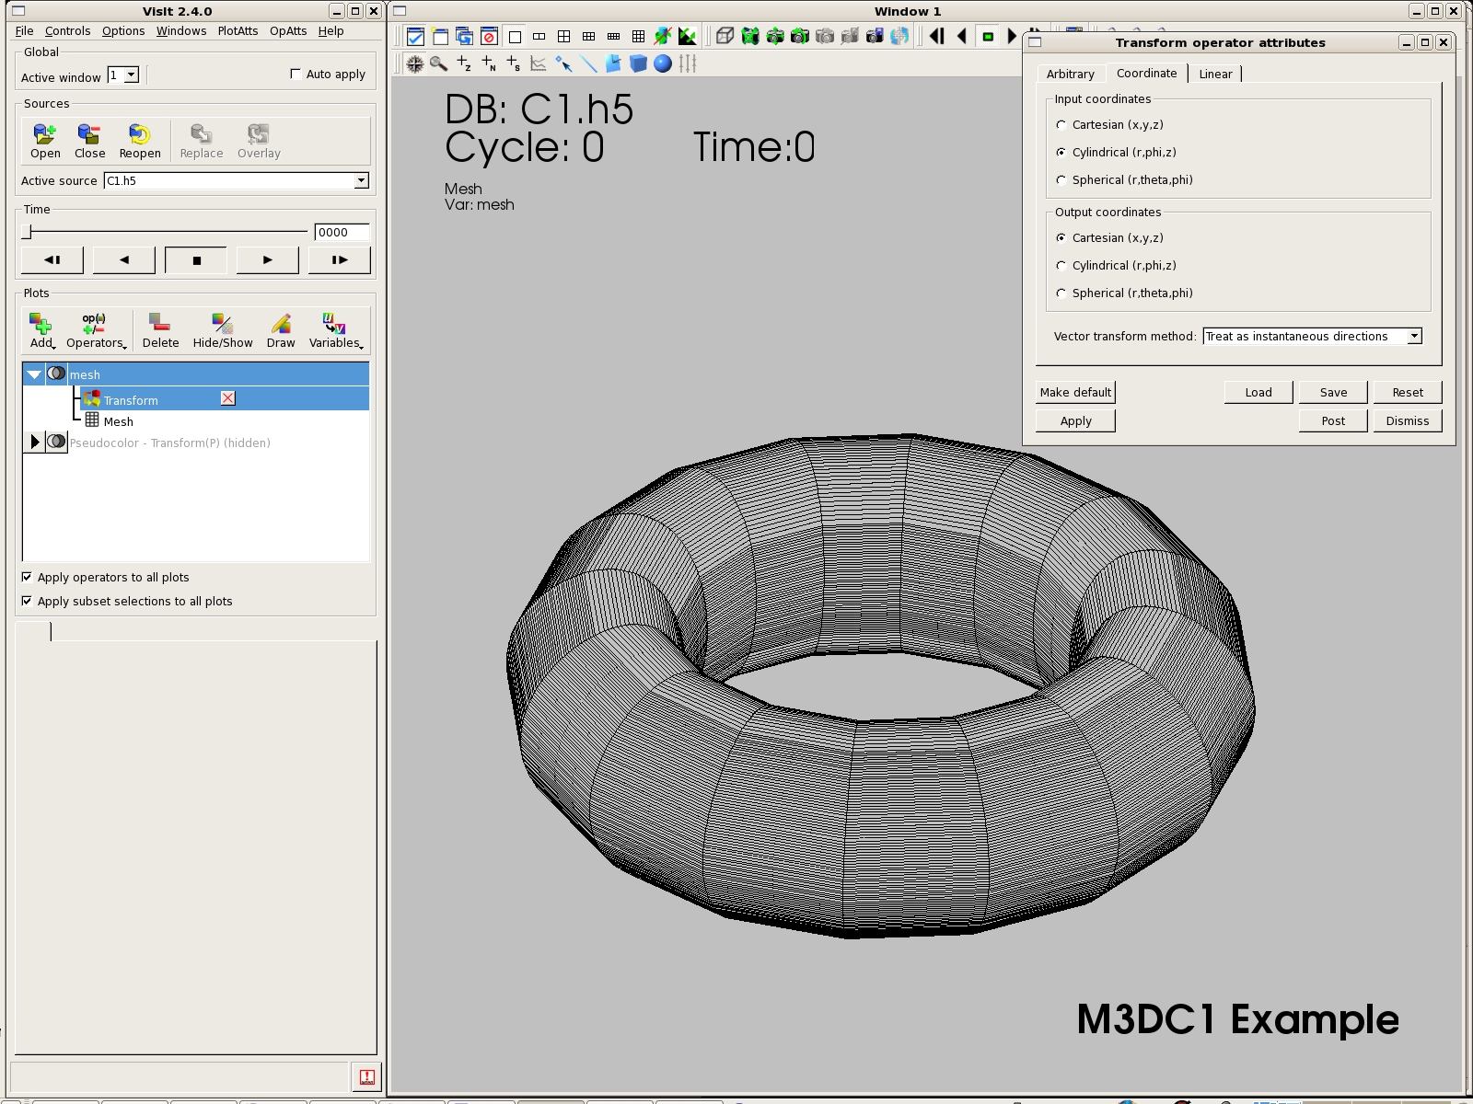The image size is (1473, 1104).
Task: Click the Close source icon
Action: point(89,141)
